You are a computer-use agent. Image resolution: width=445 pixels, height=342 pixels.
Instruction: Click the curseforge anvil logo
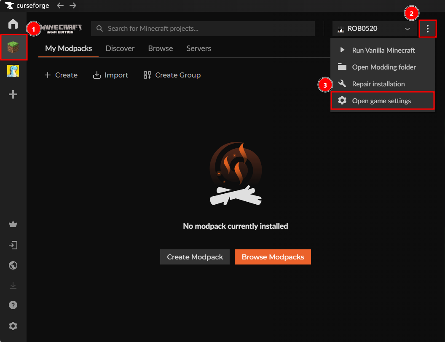coord(9,5)
